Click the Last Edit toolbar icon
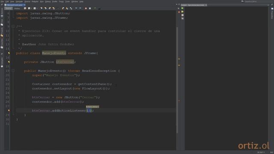274x154 pixels. coord(25,8)
